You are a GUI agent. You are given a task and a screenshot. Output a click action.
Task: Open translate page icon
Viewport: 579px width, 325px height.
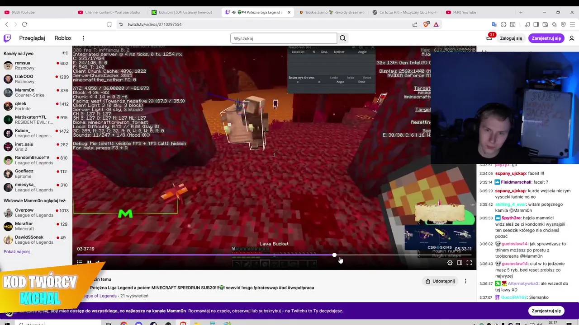coord(494,24)
